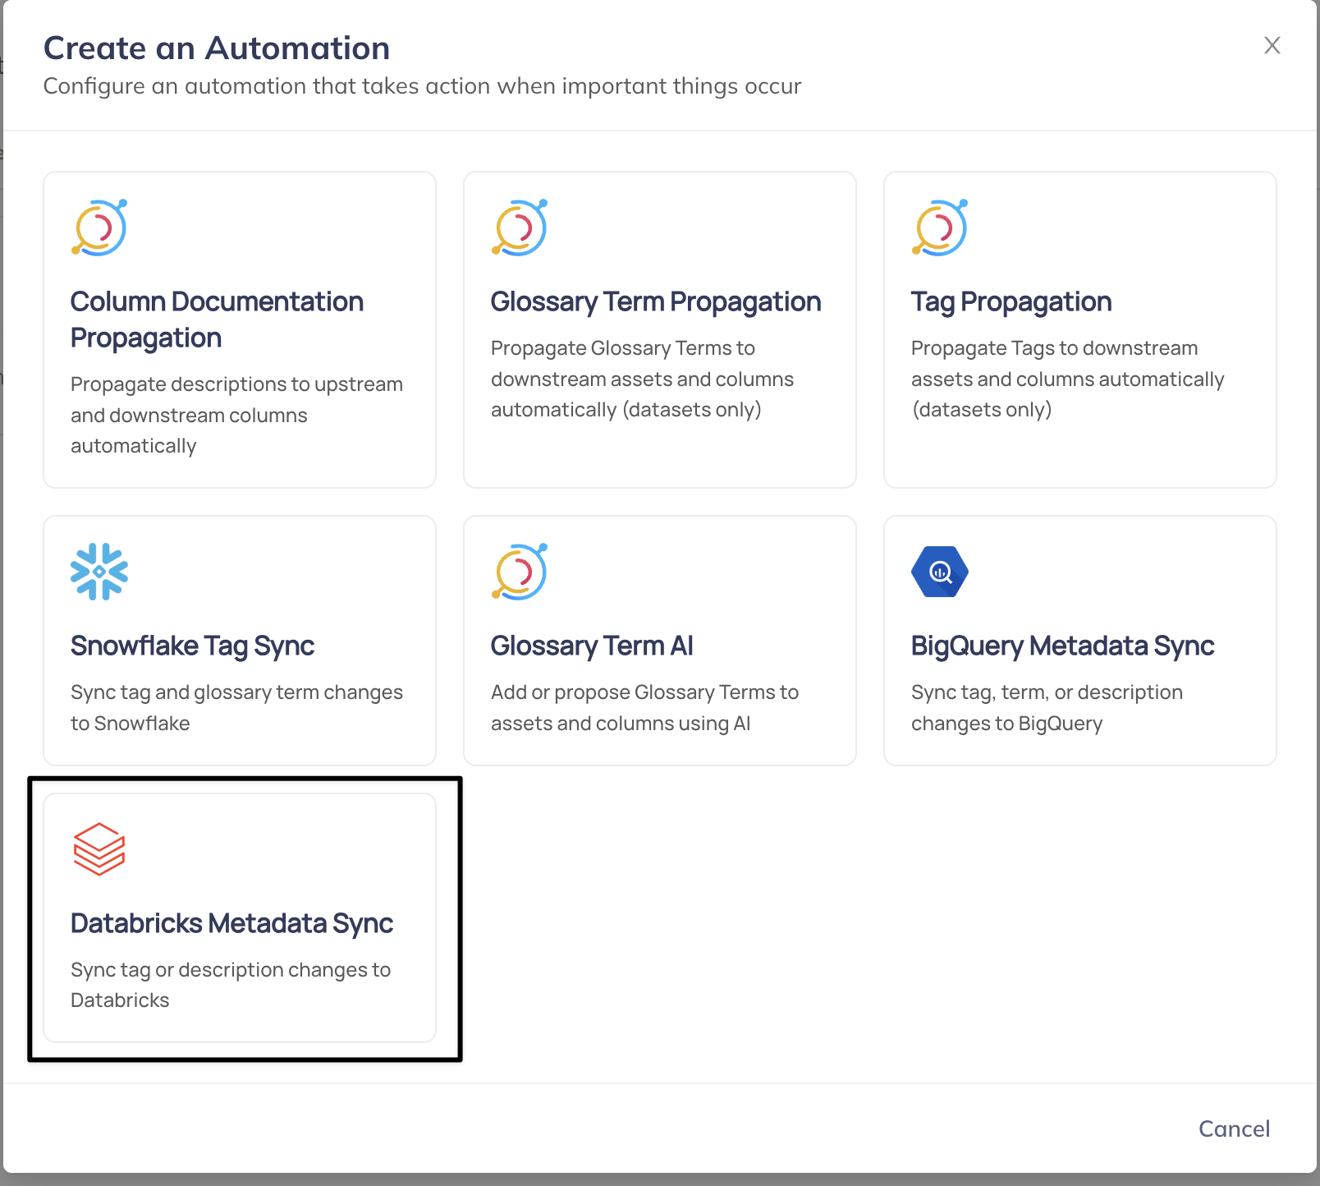Image resolution: width=1320 pixels, height=1186 pixels.
Task: Click 'Sync tag and glossary term changes to Snowflake'
Action: click(236, 708)
